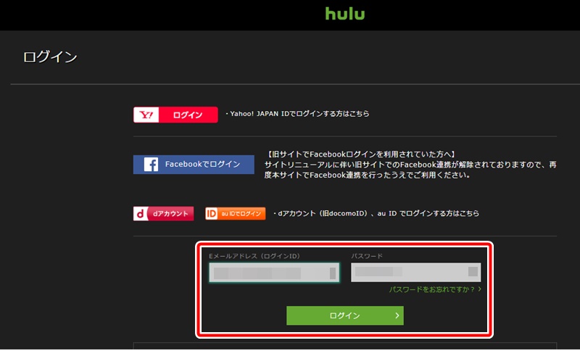This screenshot has height=351, width=580.
Task: Click the Facebookでログイン button
Action: (194, 164)
